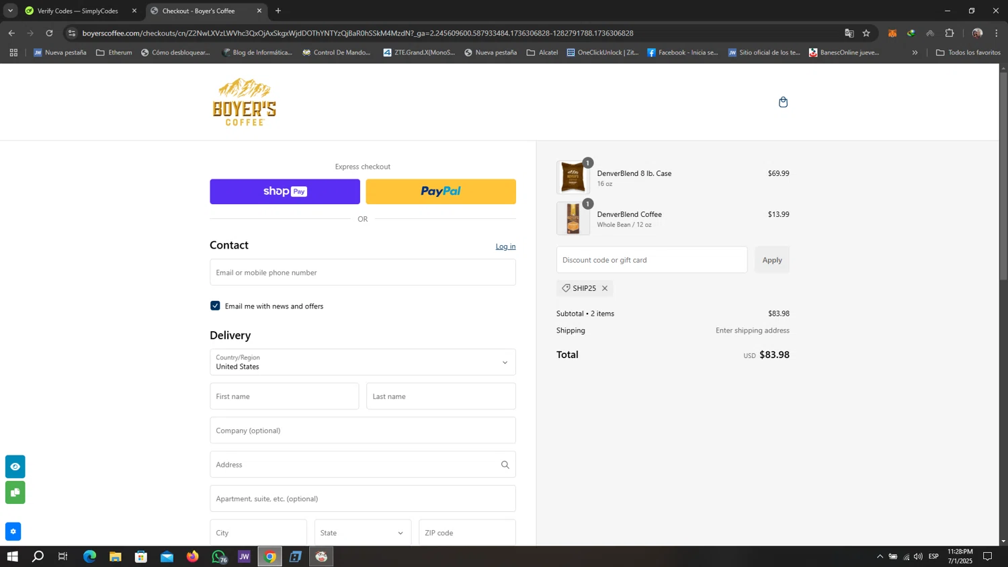Open the Mail app from the taskbar
The image size is (1008, 567).
point(167,556)
